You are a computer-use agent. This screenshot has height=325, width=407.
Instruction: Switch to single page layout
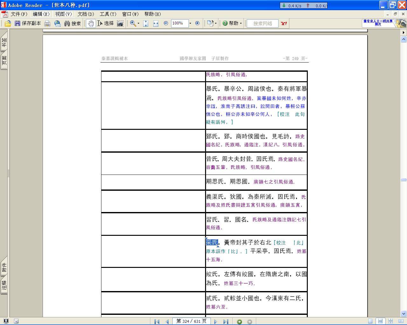tap(370, 321)
